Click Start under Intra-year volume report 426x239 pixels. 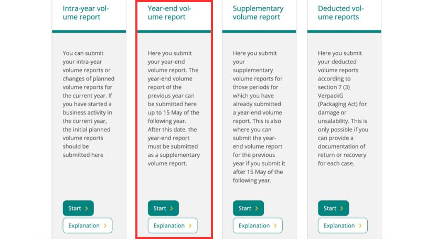coord(78,208)
